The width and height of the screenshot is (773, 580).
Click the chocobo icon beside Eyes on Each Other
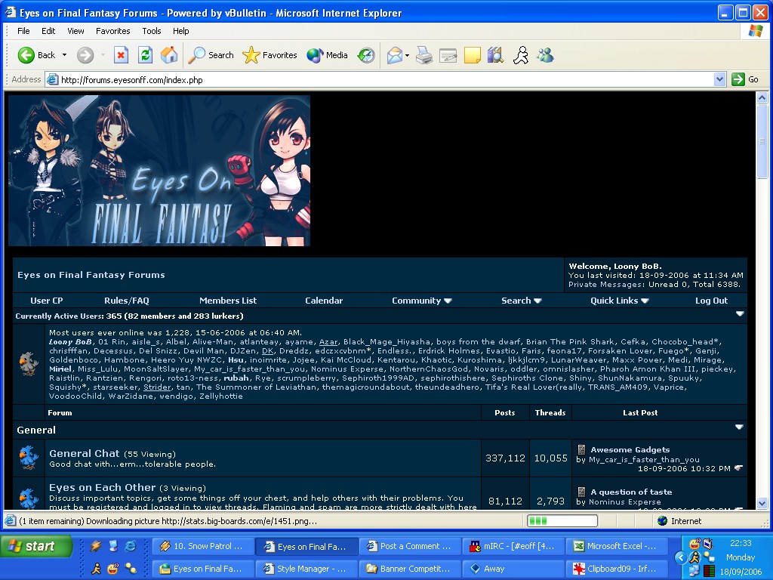tap(29, 498)
